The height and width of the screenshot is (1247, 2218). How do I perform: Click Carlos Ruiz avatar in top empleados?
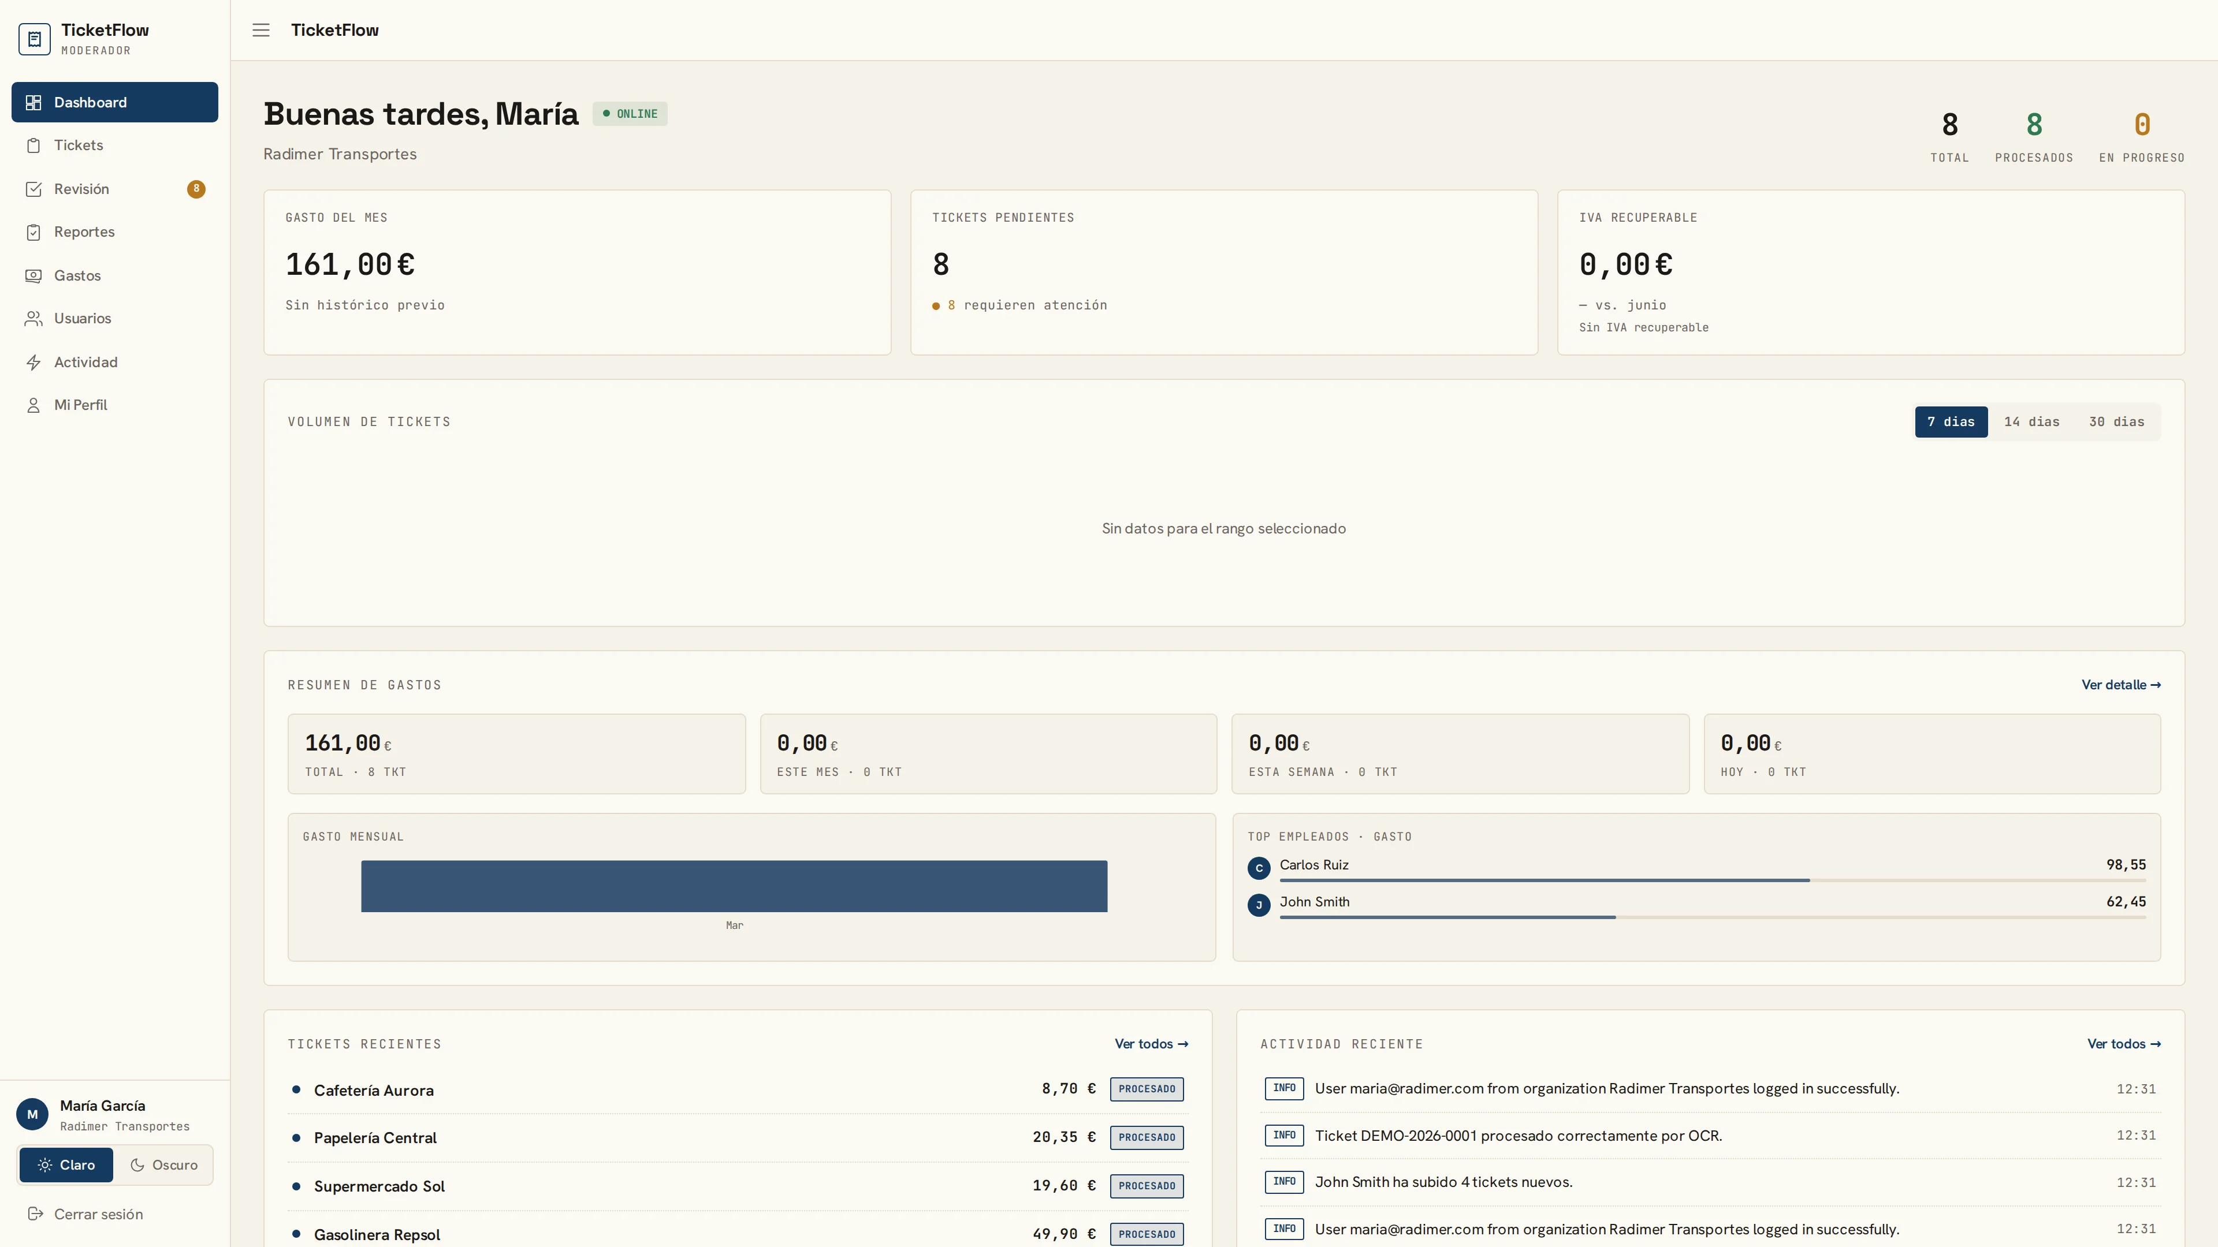point(1259,868)
